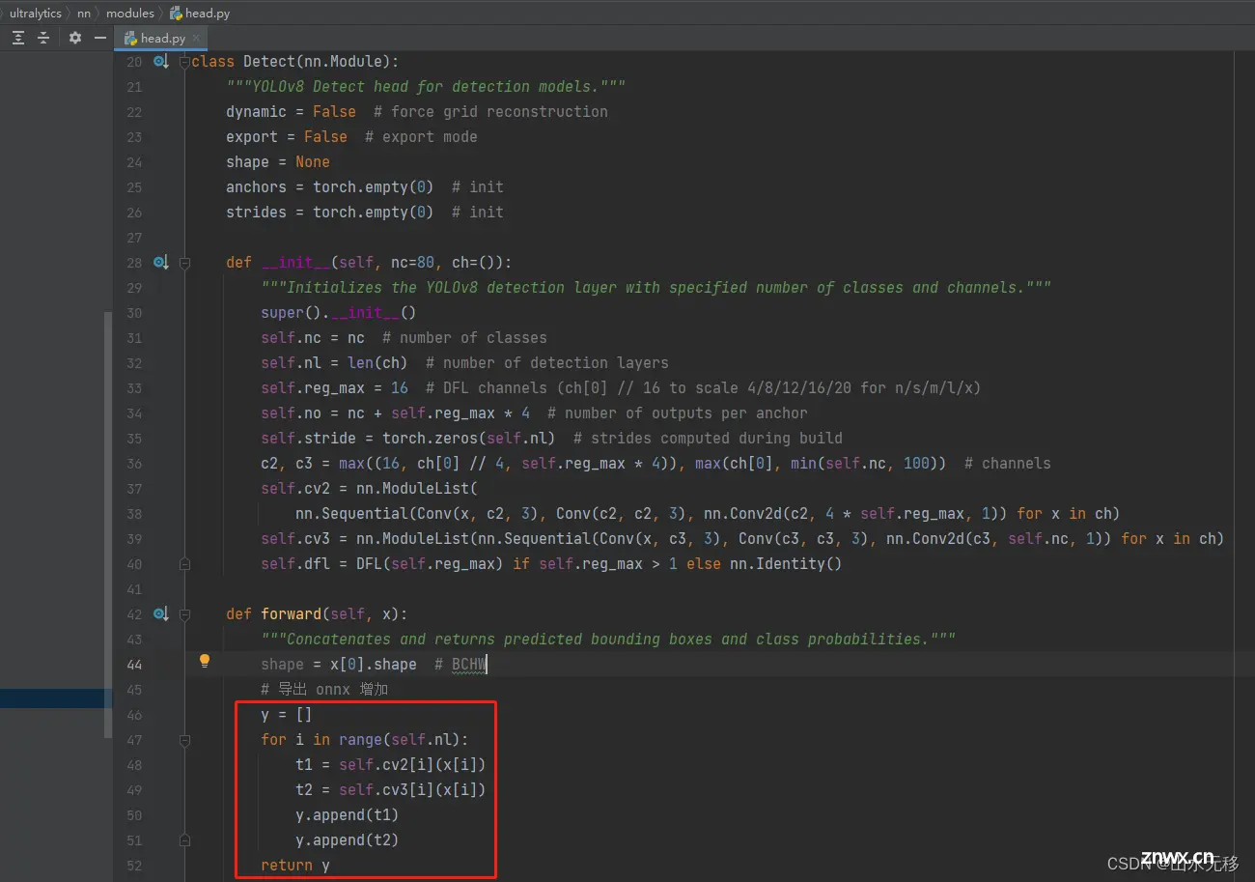1255x882 pixels.
Task: Click 'self.nl = len(ch)' code line
Action: [x=464, y=363]
